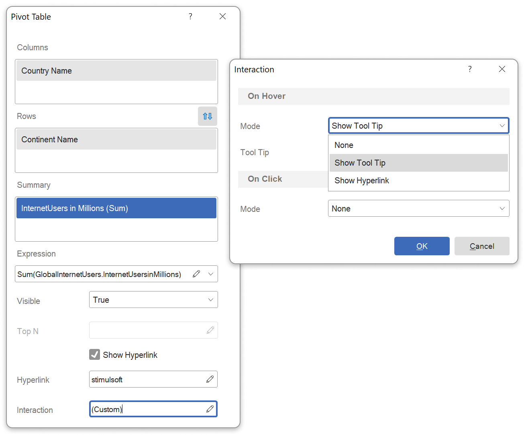Open the Hyperlink field pencil editor
The image size is (530, 435).
coord(210,379)
